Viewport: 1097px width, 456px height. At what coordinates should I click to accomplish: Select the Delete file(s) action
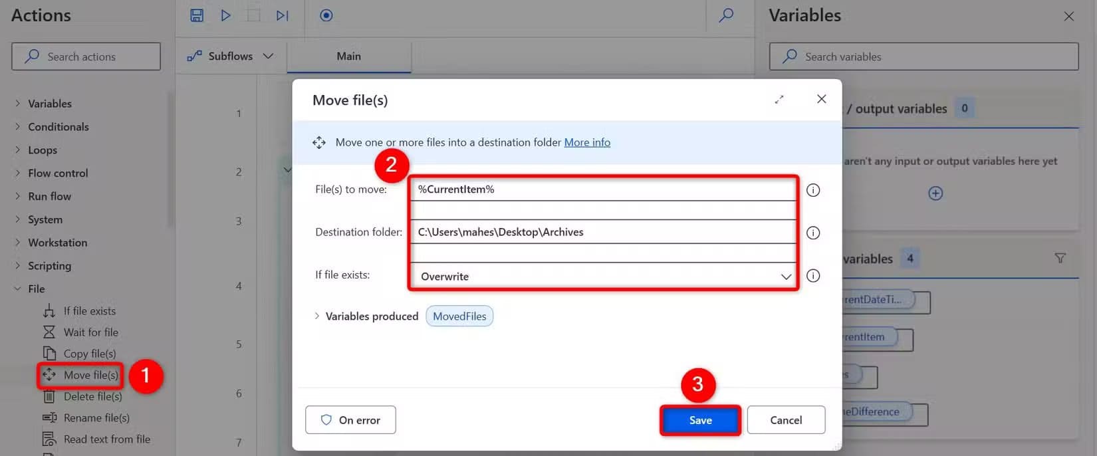(92, 397)
